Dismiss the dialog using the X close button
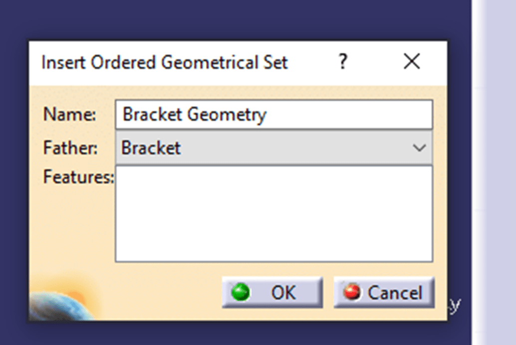Screen dimensions: 516x345 412,62
